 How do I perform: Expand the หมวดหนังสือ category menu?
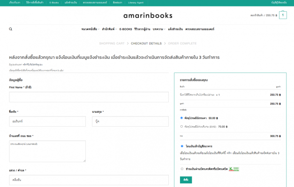tap(90, 29)
